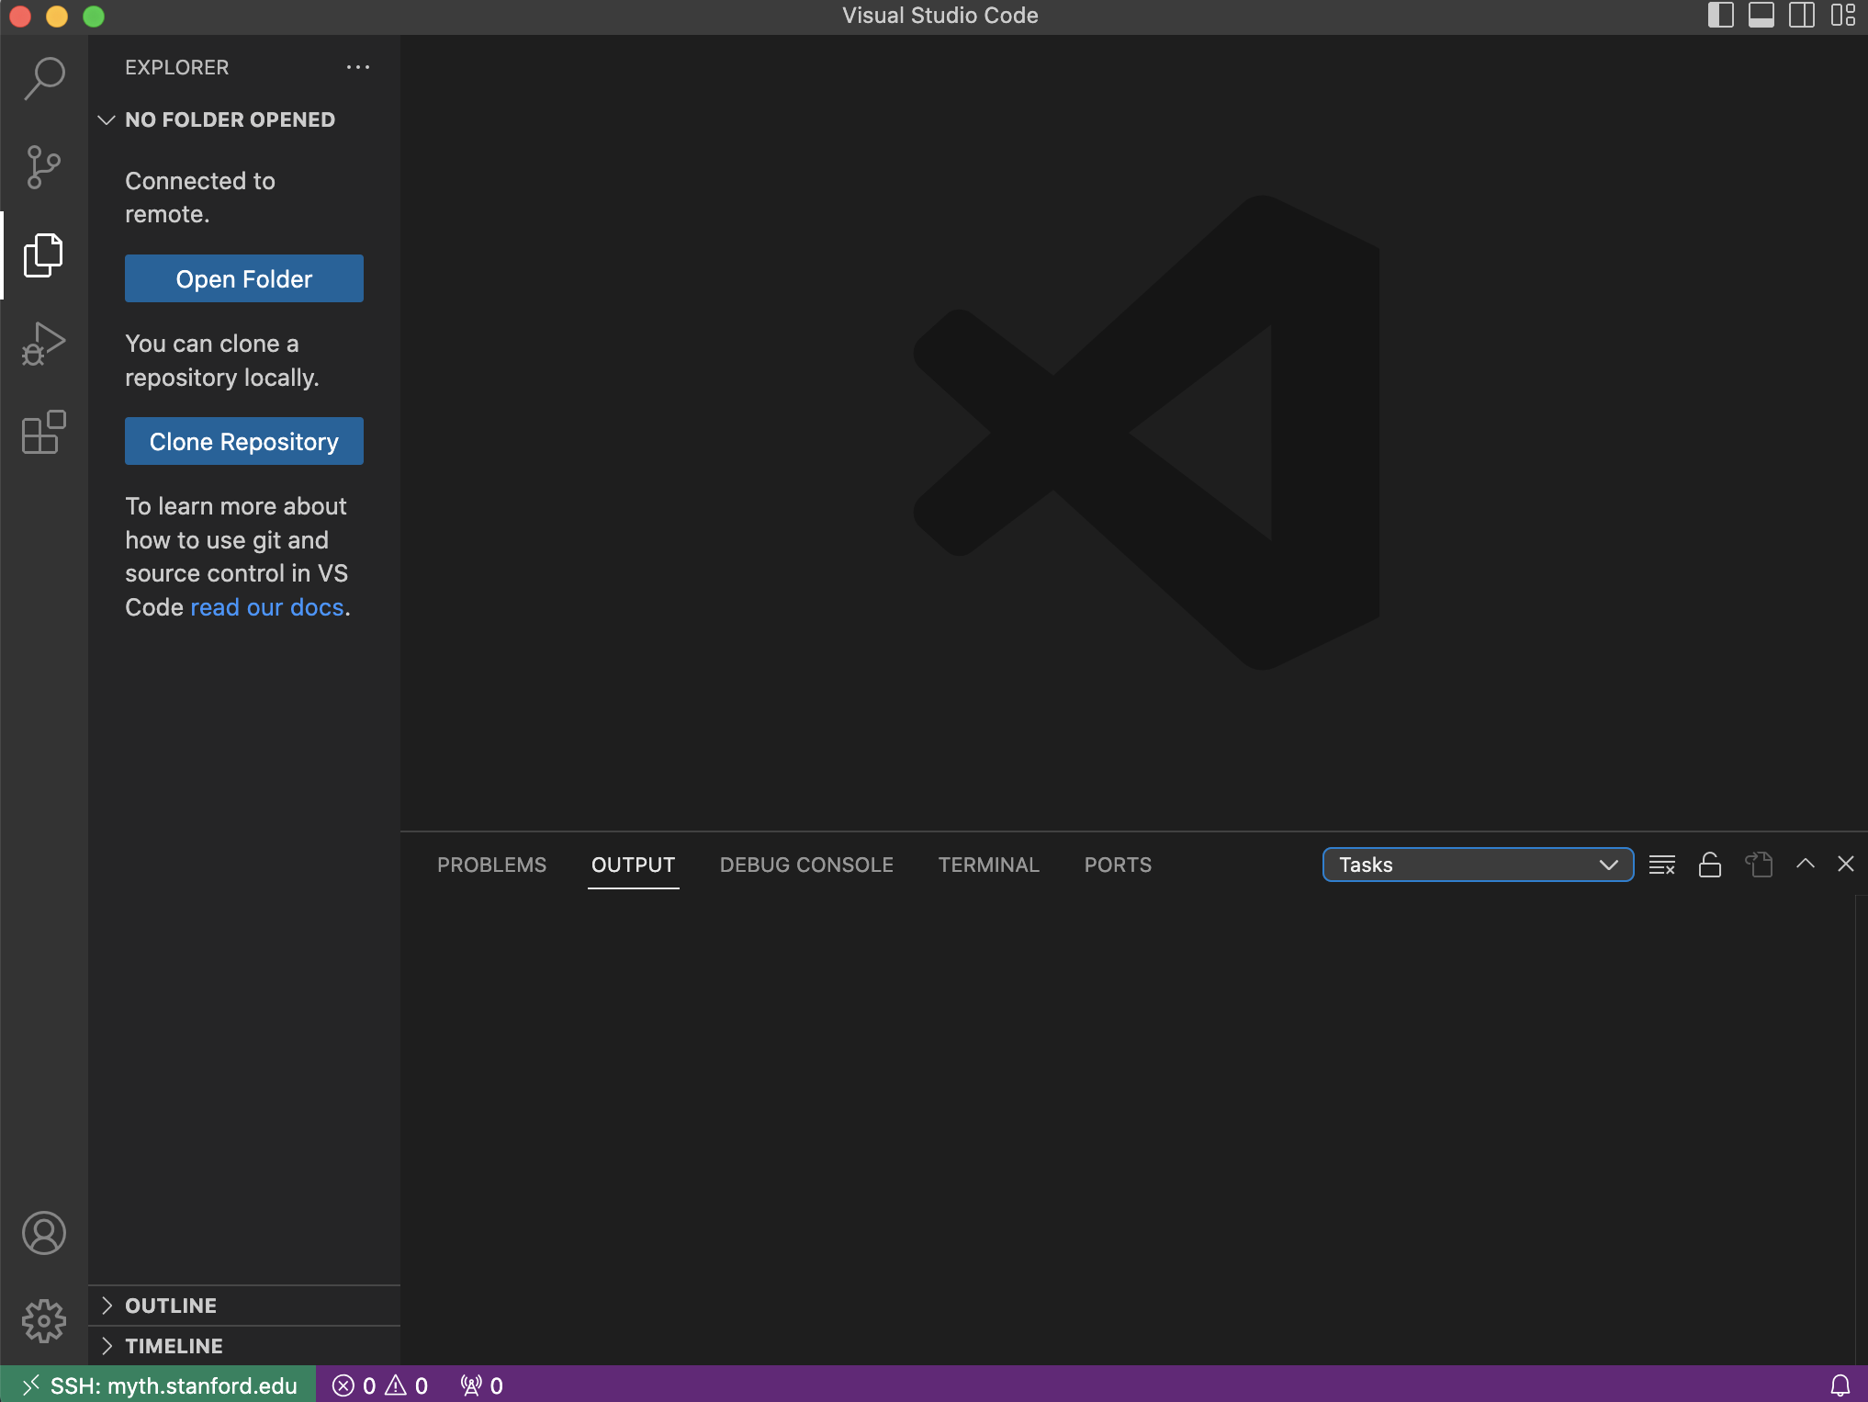
Task: Maximize the panel with the chevron up
Action: (x=1806, y=865)
